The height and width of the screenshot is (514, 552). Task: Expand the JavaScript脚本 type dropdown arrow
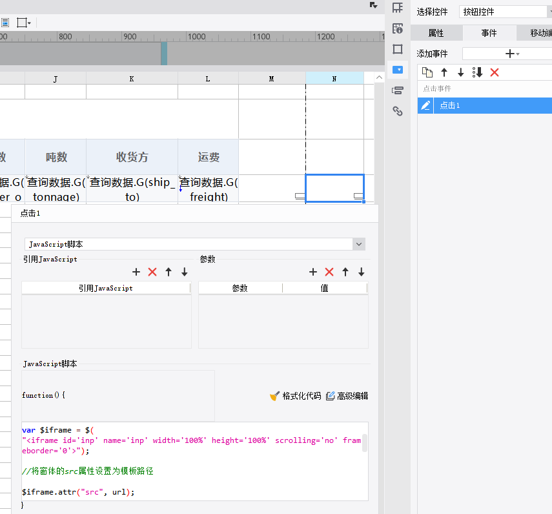click(x=359, y=244)
